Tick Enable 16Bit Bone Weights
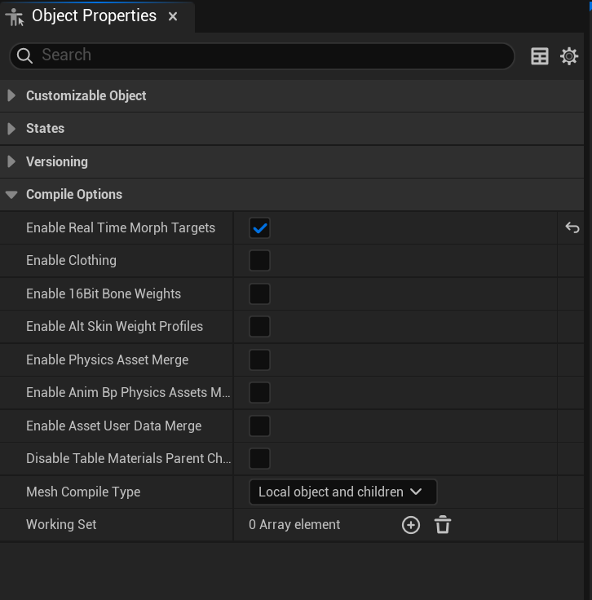 point(259,293)
